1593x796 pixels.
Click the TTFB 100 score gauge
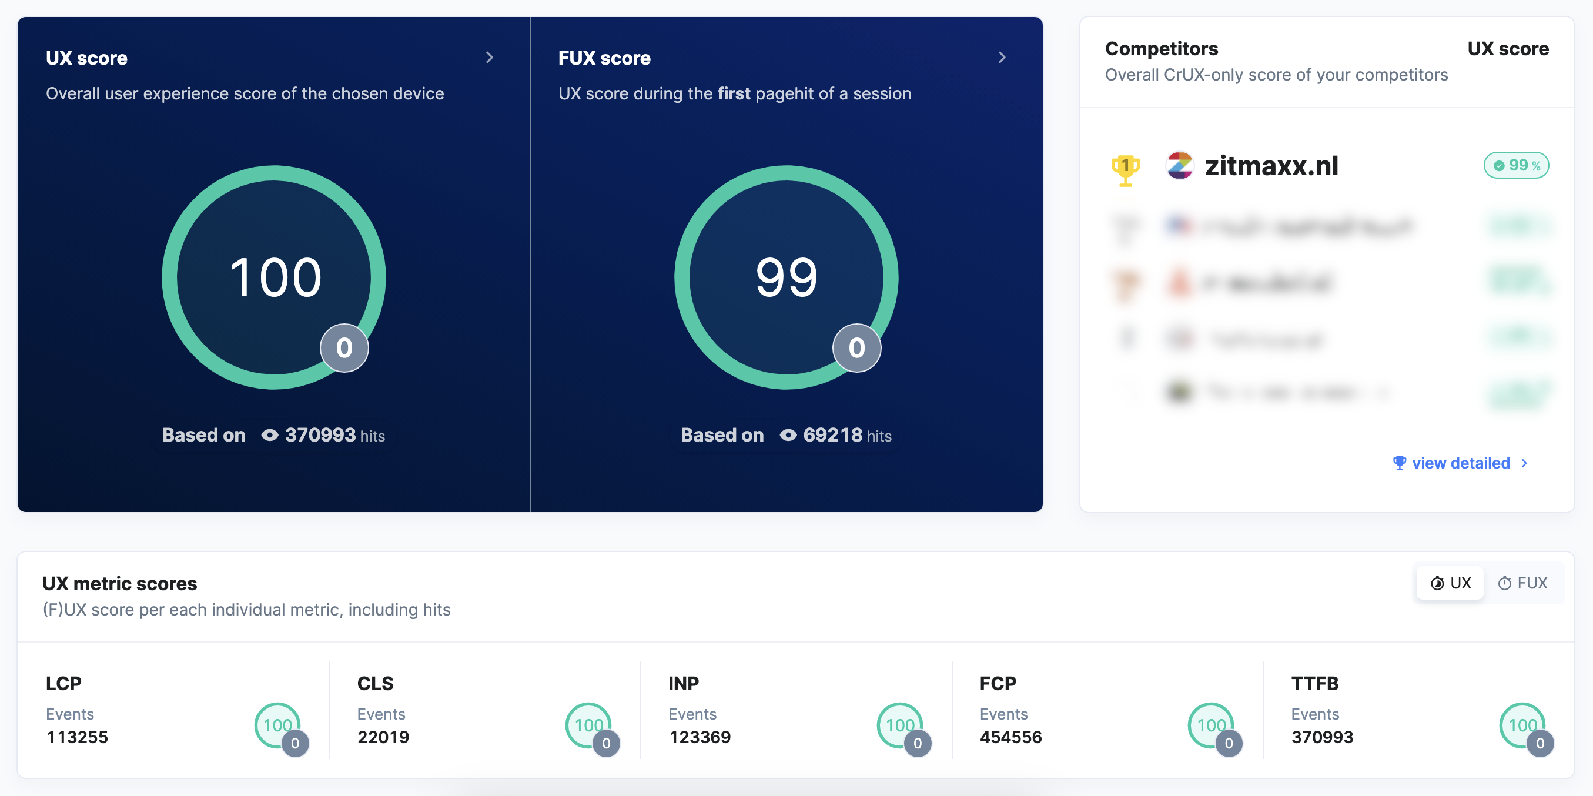point(1522,725)
